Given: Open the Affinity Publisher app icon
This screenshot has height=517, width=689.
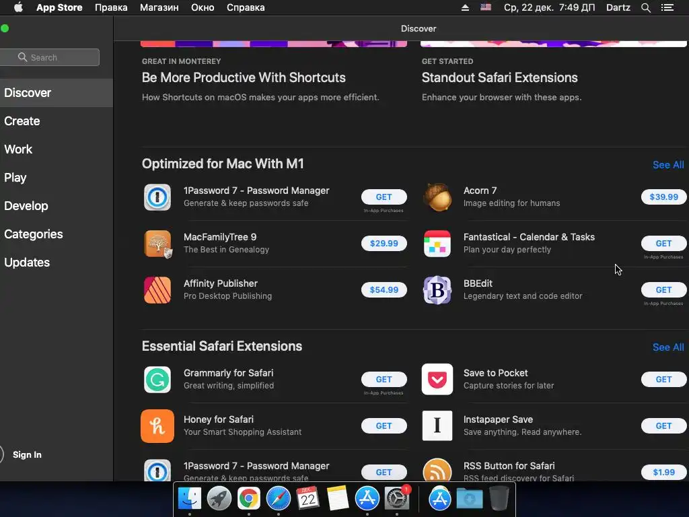Looking at the screenshot, I should tap(157, 289).
